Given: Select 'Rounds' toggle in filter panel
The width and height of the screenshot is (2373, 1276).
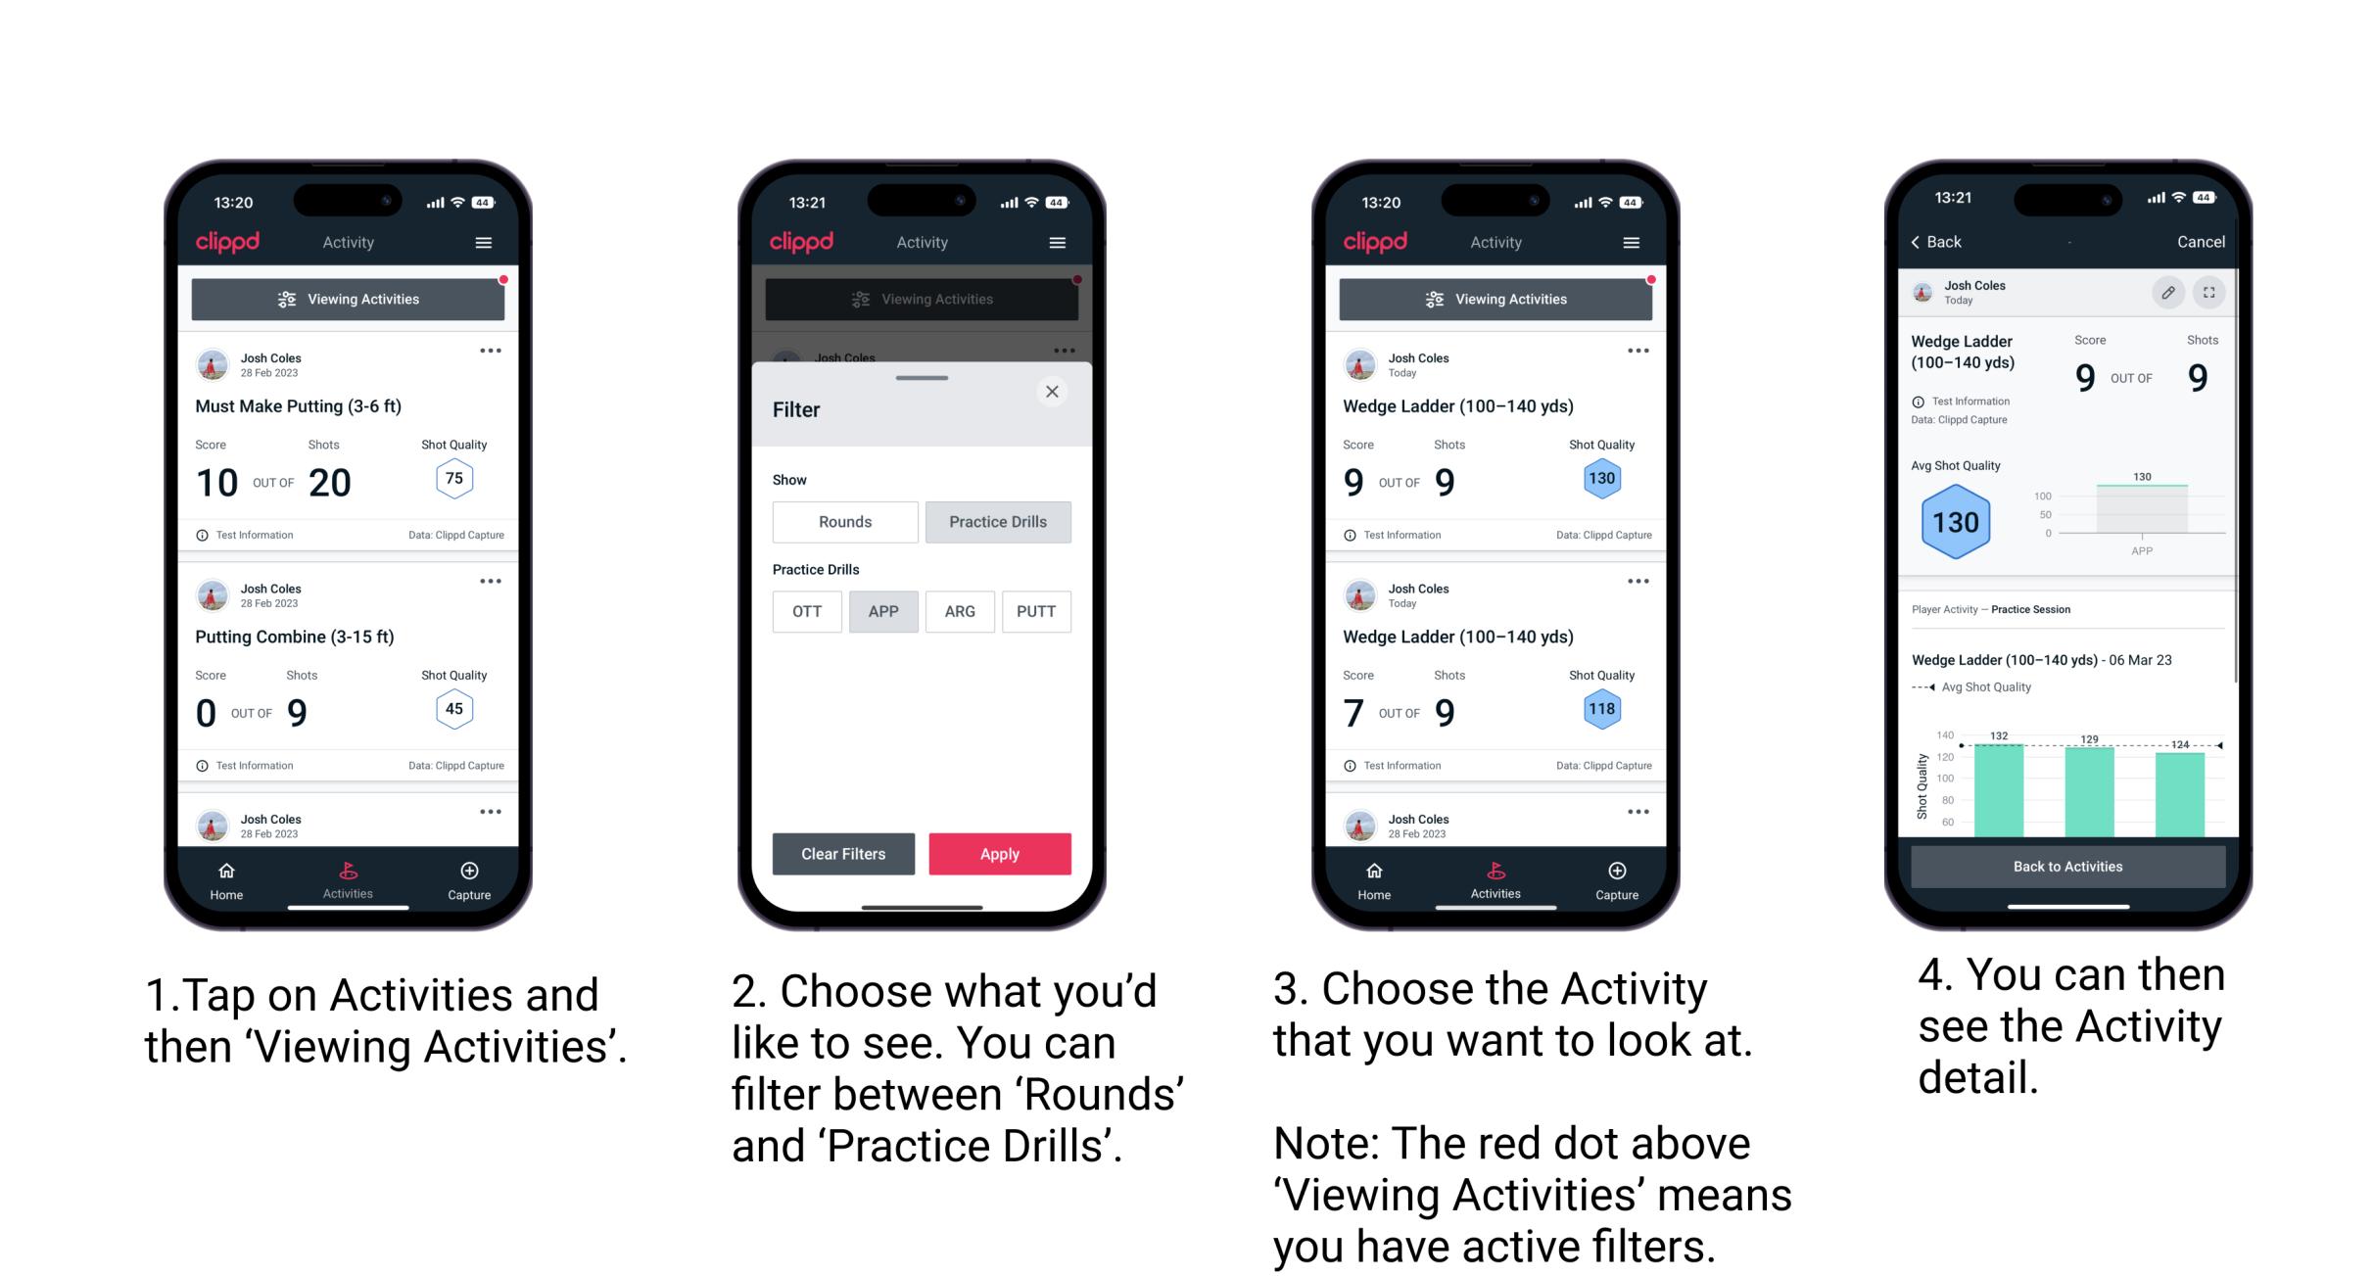Looking at the screenshot, I should coord(844,522).
